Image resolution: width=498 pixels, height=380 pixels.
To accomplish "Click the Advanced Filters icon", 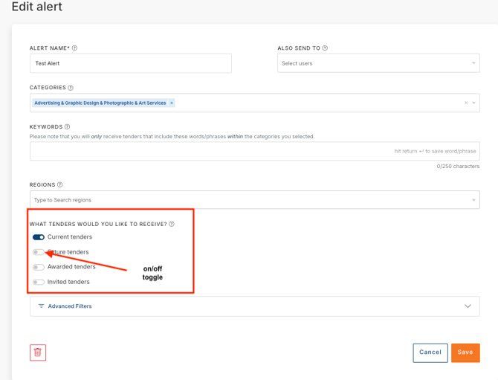I will click(41, 306).
